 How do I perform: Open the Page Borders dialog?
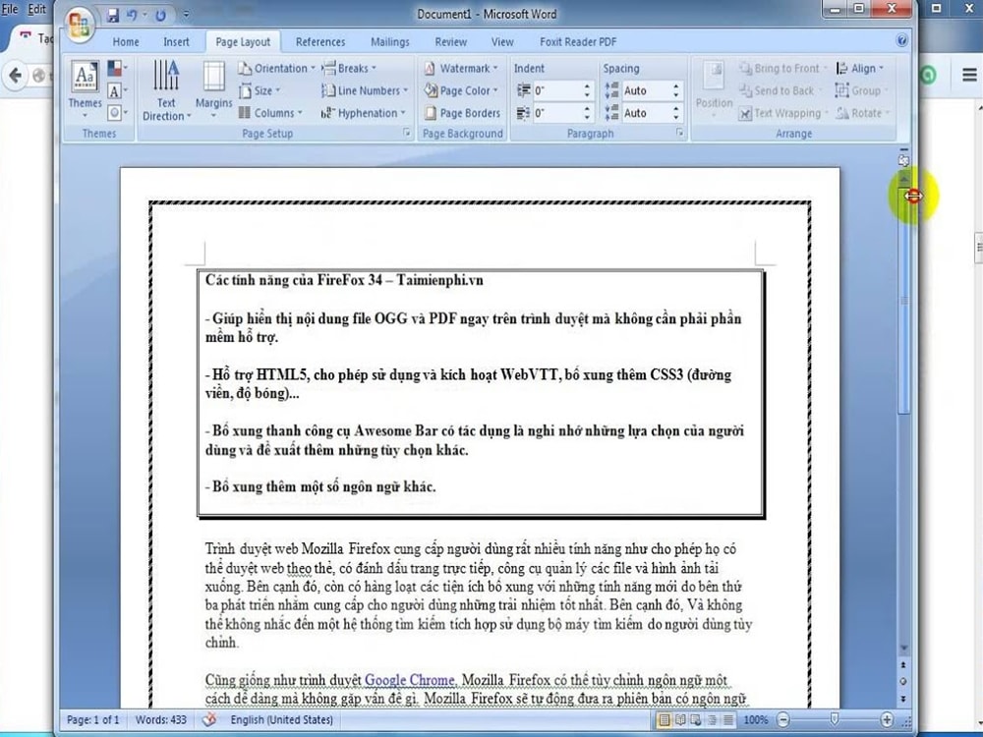463,113
